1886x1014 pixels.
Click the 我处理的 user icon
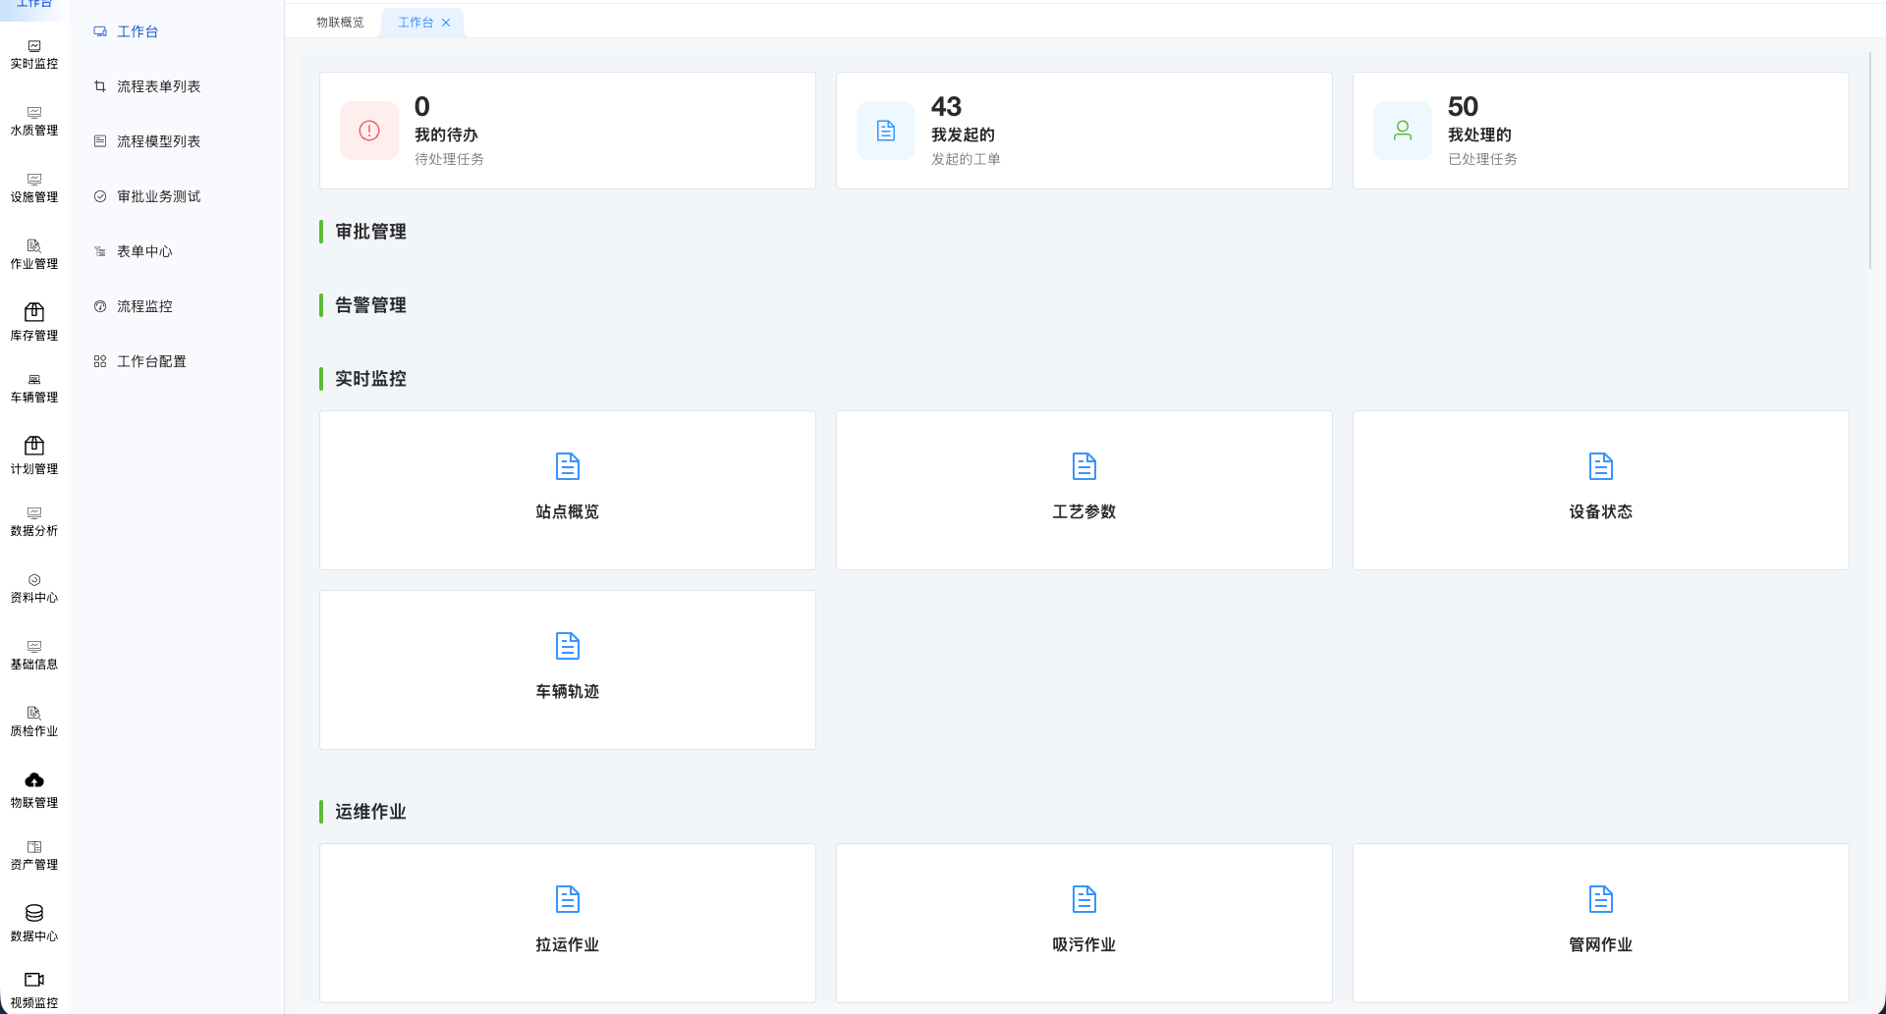1403,131
